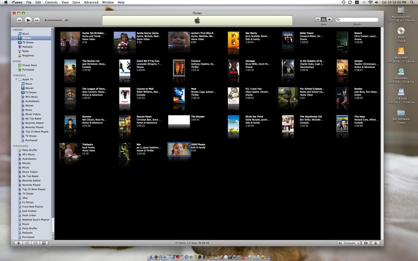The height and width of the screenshot is (261, 418).
Task: Open the Help menu
Action: (x=121, y=3)
